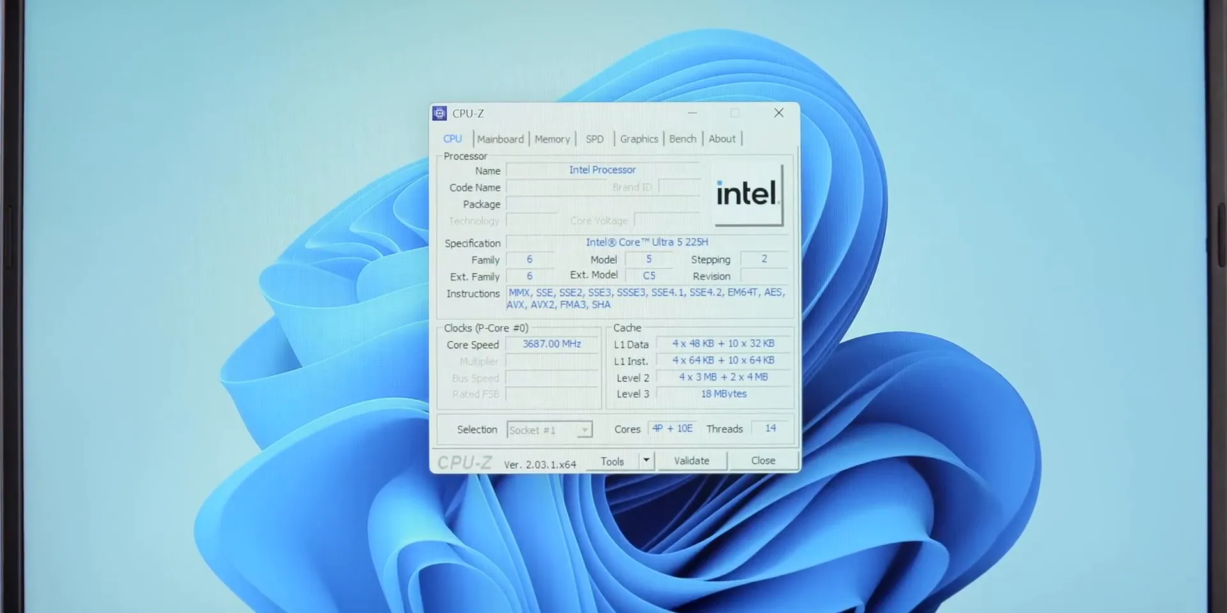The height and width of the screenshot is (613, 1227).
Task: Close the CPU-Z window with X
Action: (x=778, y=113)
